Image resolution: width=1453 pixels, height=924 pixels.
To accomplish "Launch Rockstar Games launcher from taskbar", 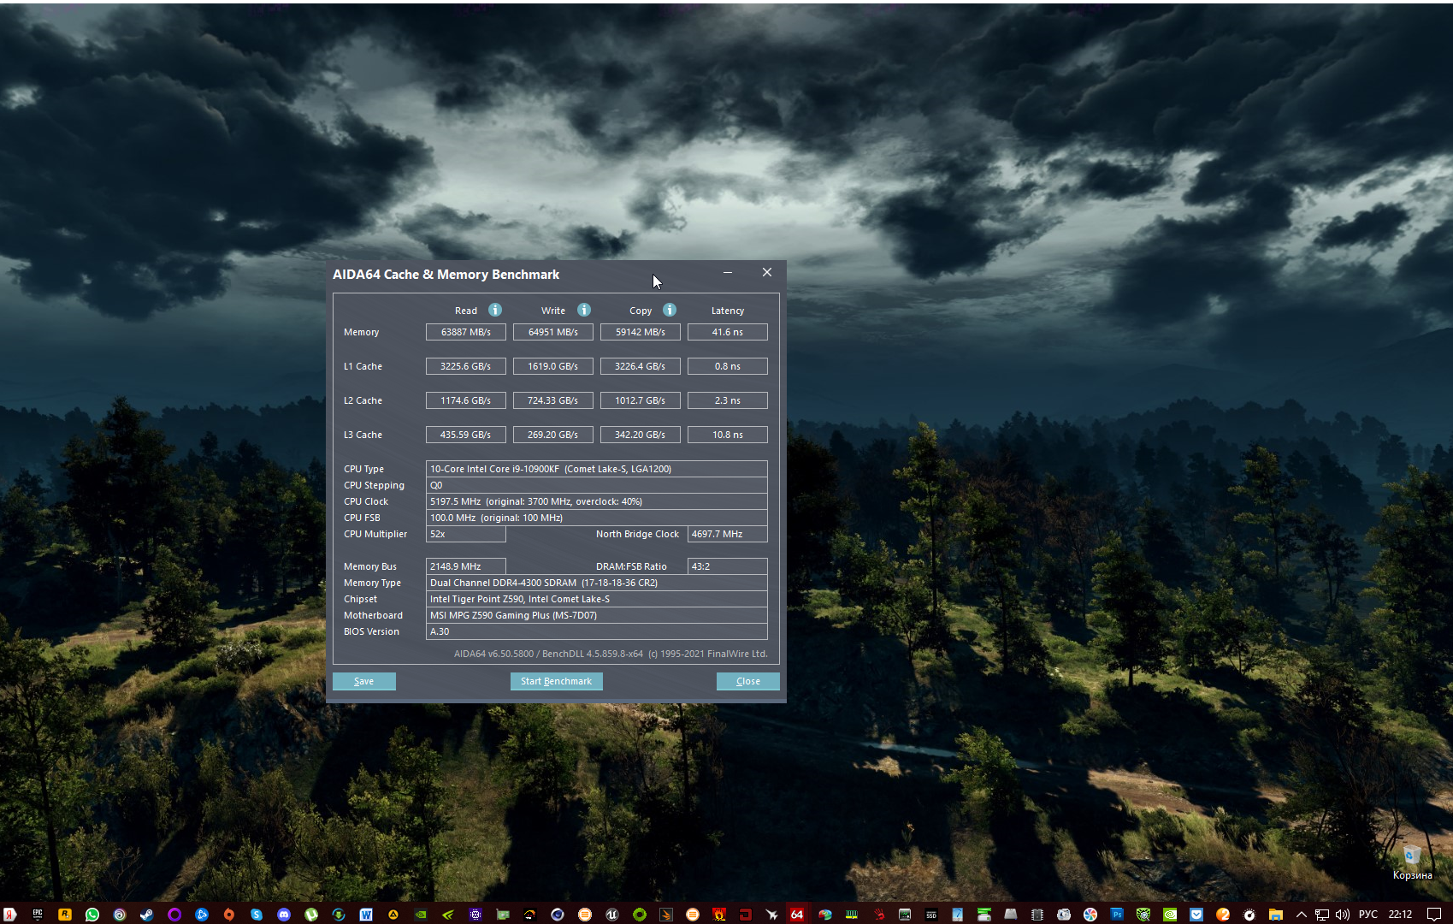I will pyautogui.click(x=64, y=915).
